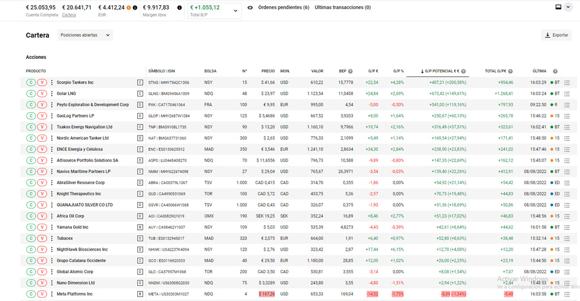Click category badge D for Peyto Exploration

coord(140,105)
